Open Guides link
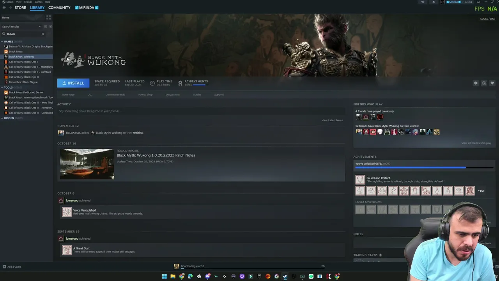This screenshot has height=281, width=499. tap(197, 94)
